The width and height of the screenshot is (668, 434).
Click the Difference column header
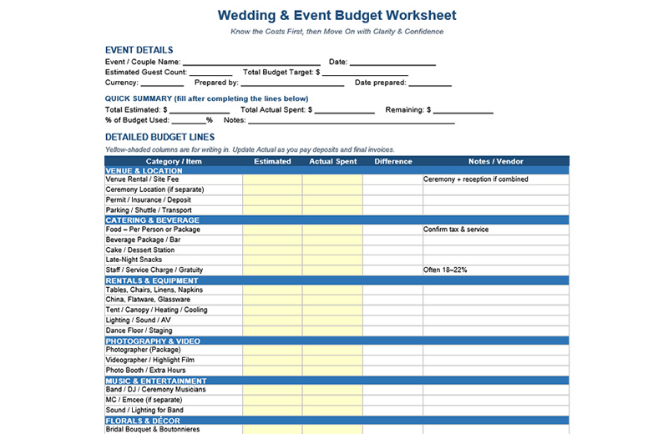coord(392,161)
